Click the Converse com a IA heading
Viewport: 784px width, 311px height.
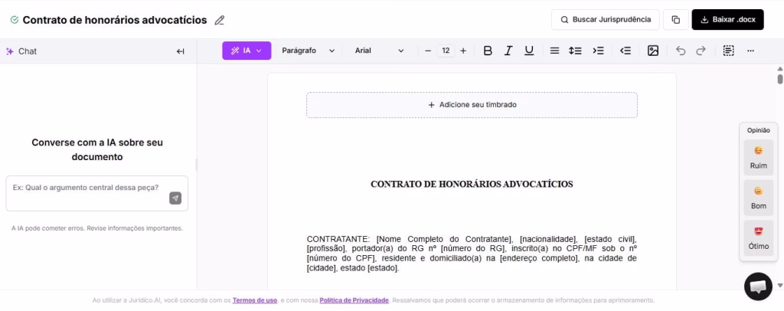97,149
